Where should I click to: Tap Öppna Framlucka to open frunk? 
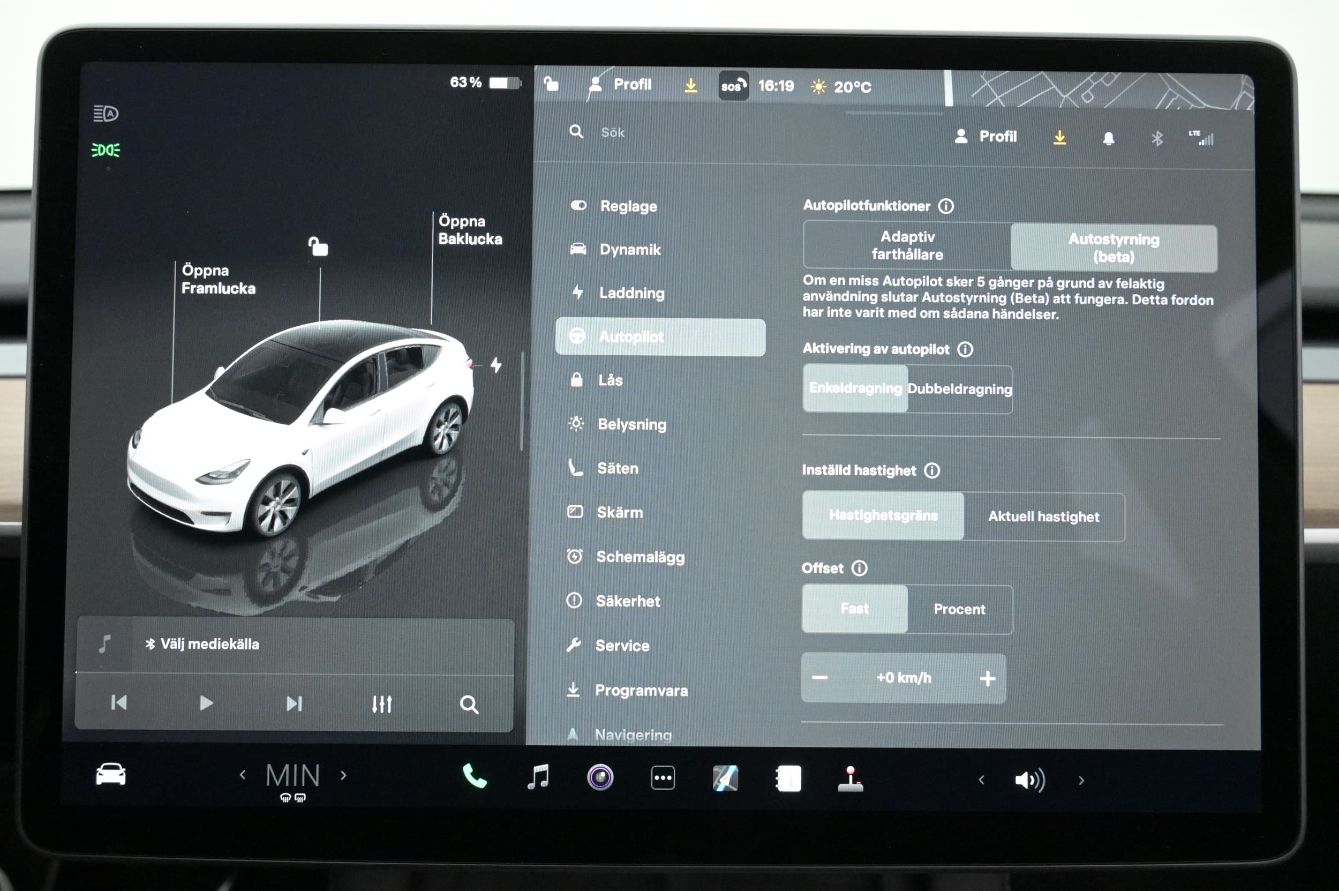218,279
